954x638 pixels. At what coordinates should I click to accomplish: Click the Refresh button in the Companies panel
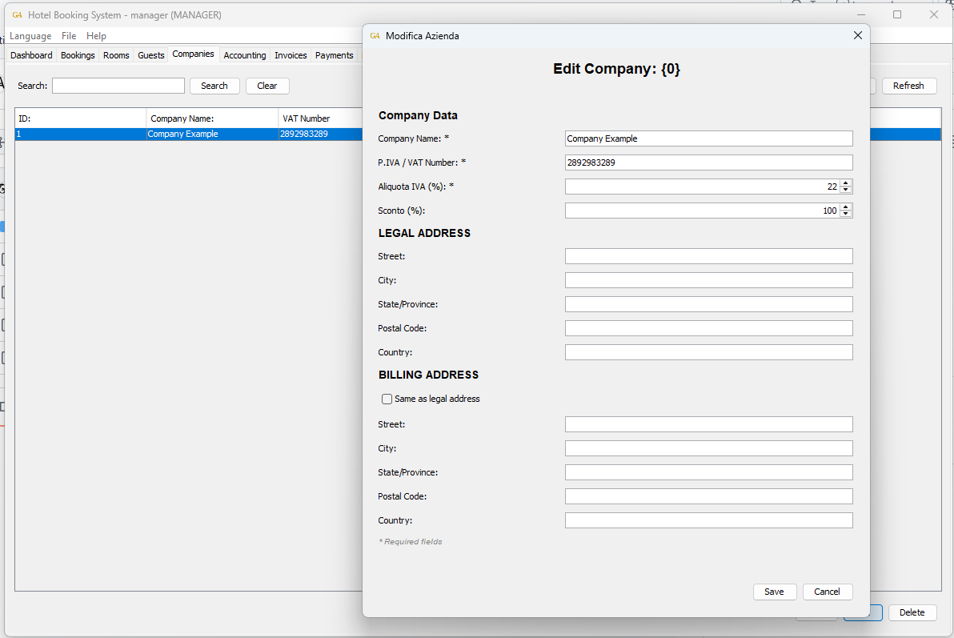coord(908,86)
